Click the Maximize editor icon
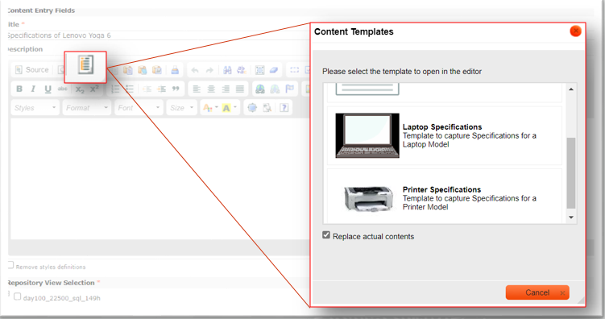 (x=252, y=108)
